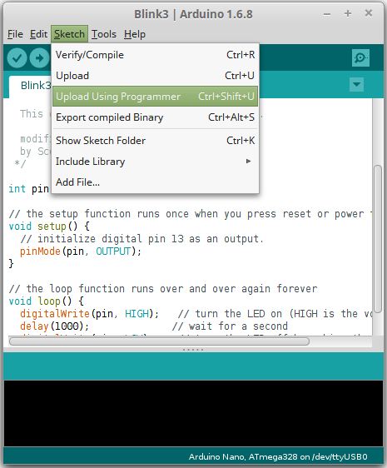Screen dimensions: 387x468
Task: Select Export compiled Binary
Action: click(x=155, y=117)
